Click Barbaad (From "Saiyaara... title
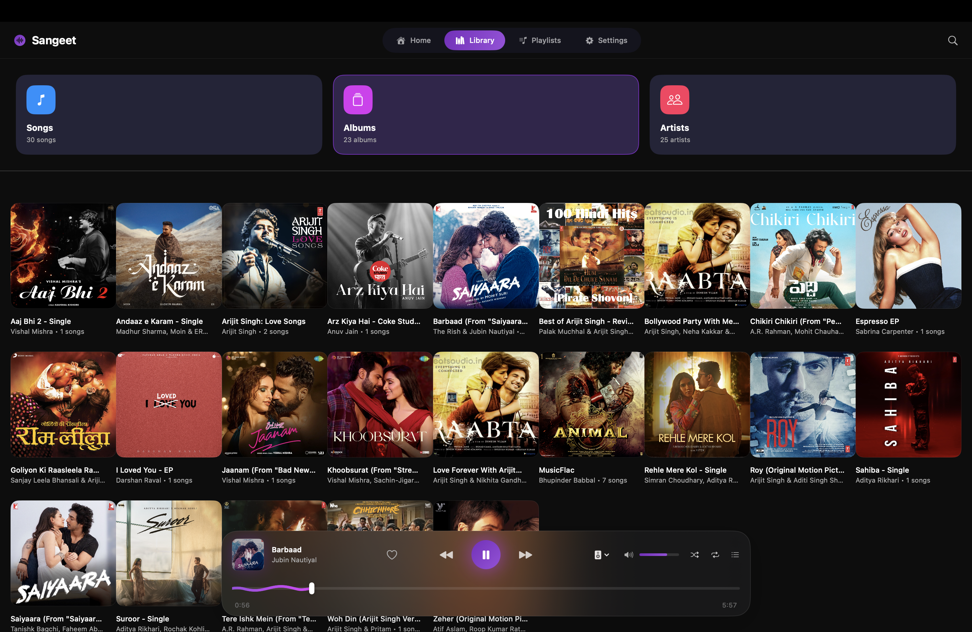This screenshot has height=632, width=972. tap(480, 321)
